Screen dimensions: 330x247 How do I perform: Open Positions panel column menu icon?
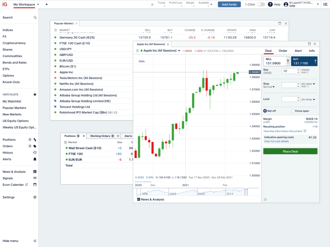(x=65, y=142)
